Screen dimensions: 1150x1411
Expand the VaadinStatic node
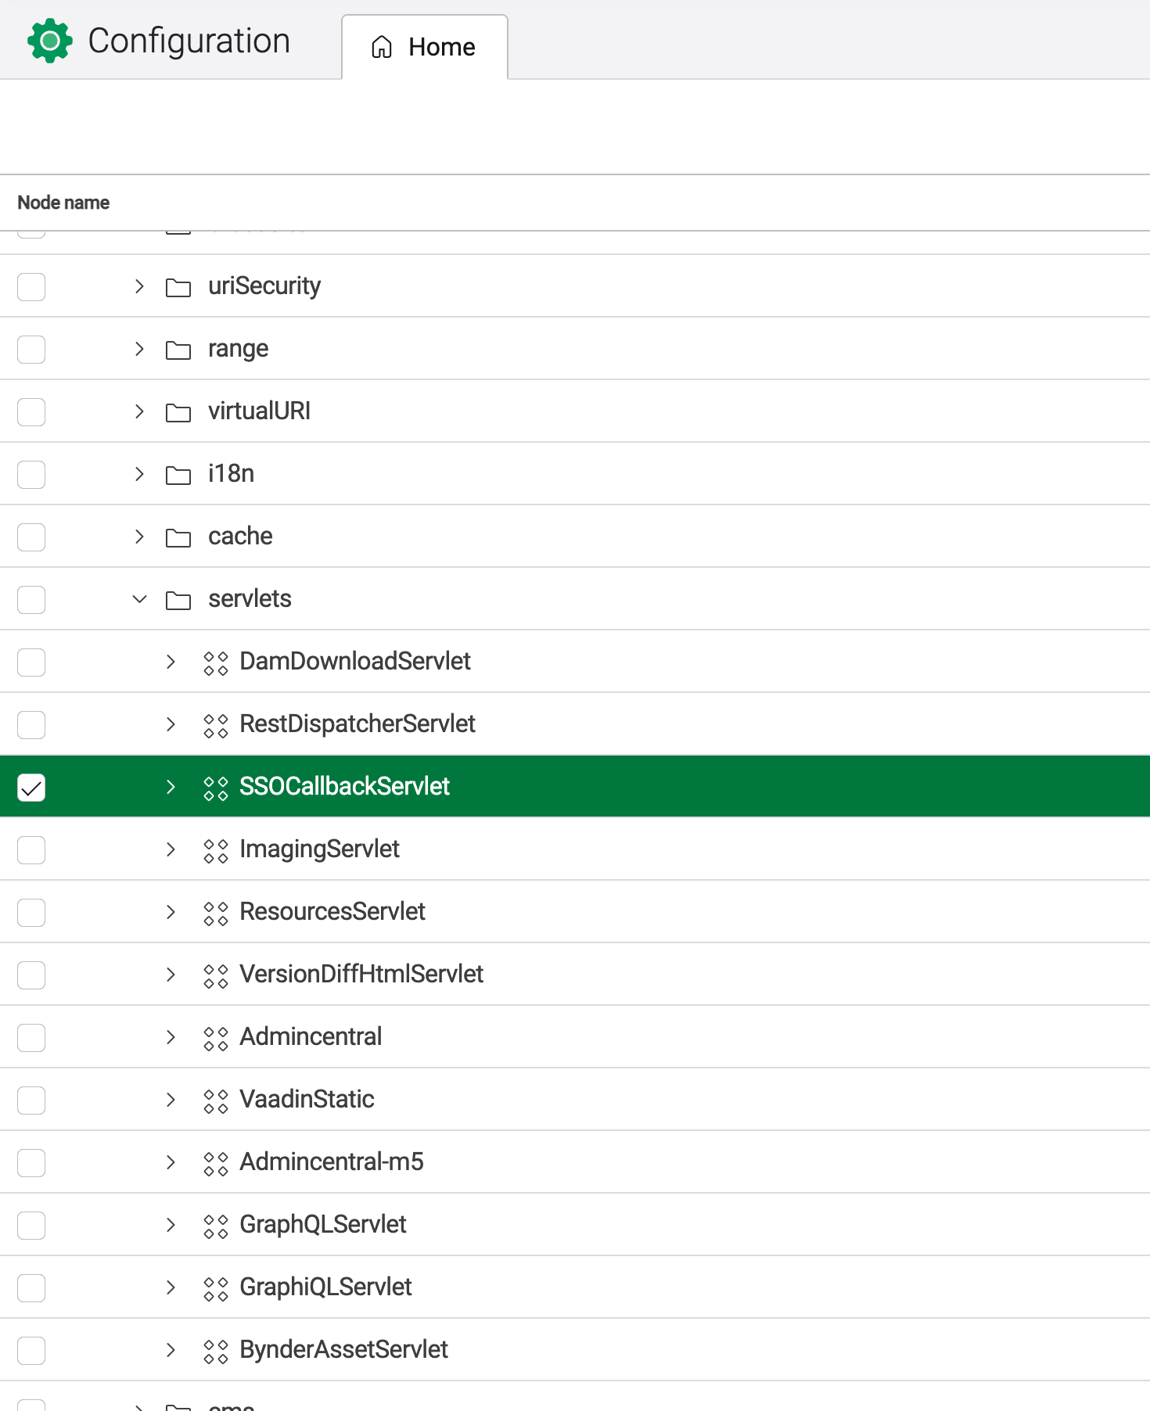coord(171,1100)
